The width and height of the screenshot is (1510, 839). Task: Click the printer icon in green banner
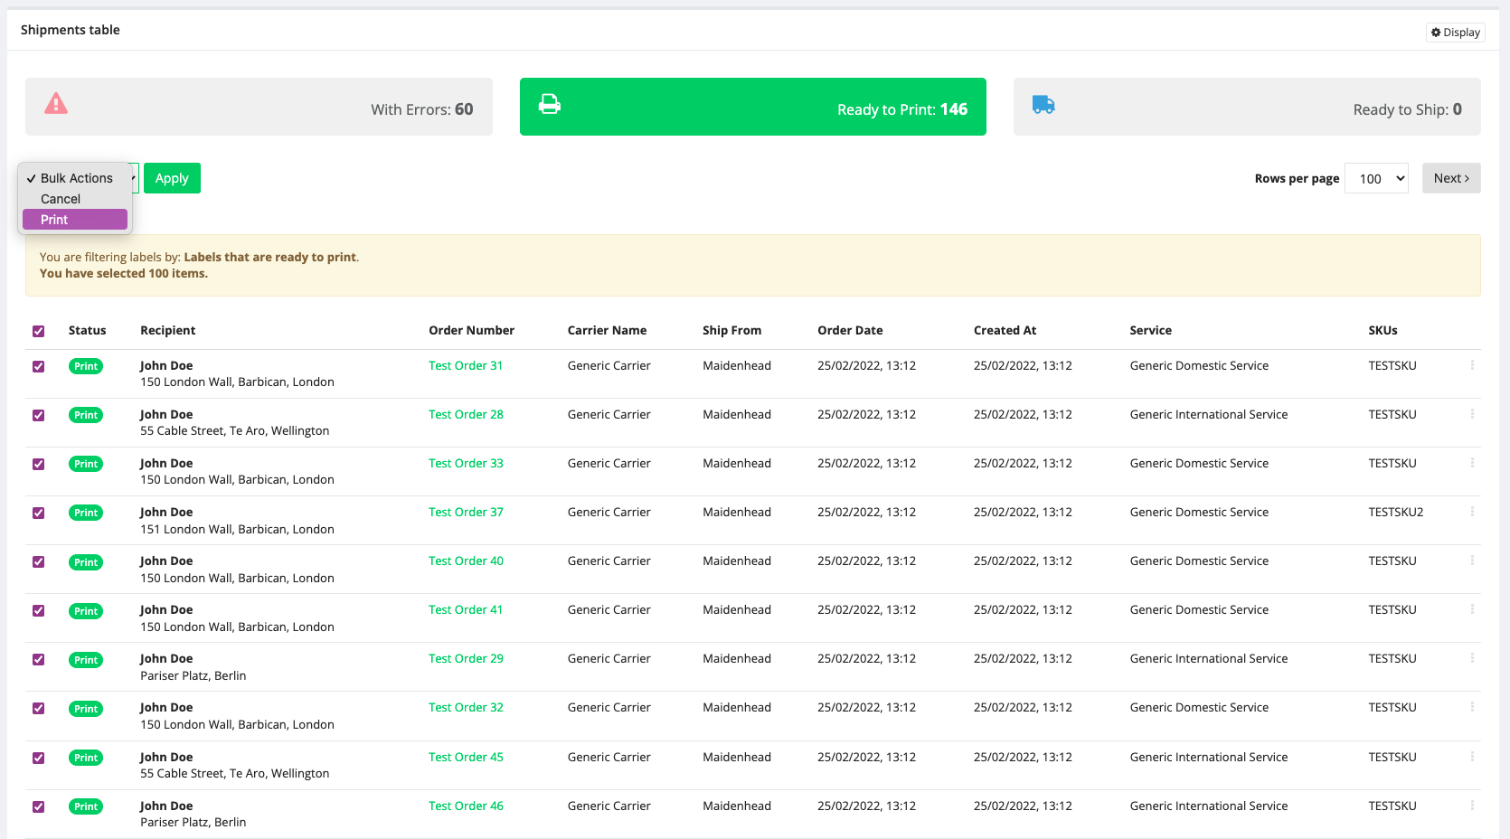point(549,104)
